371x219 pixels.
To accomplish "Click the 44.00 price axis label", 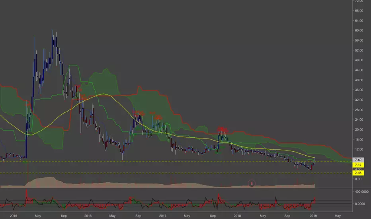I will click(x=359, y=70).
